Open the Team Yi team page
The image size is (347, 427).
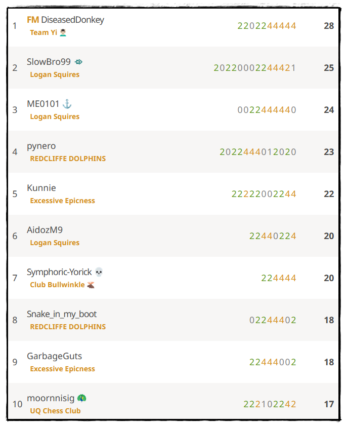[x=44, y=32]
